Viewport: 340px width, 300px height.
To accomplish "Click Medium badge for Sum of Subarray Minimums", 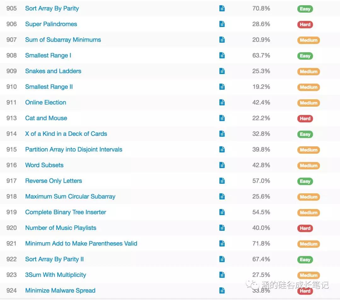I will (x=308, y=40).
